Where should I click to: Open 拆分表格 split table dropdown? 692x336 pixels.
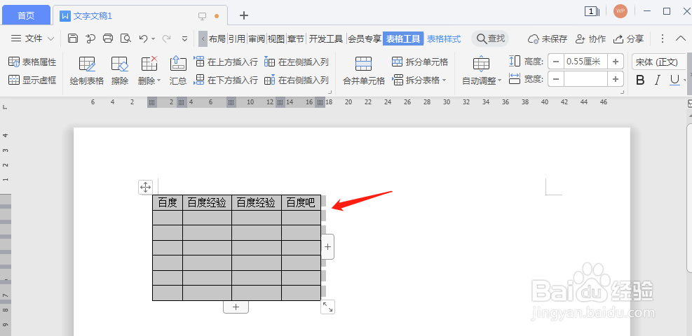[x=419, y=80]
